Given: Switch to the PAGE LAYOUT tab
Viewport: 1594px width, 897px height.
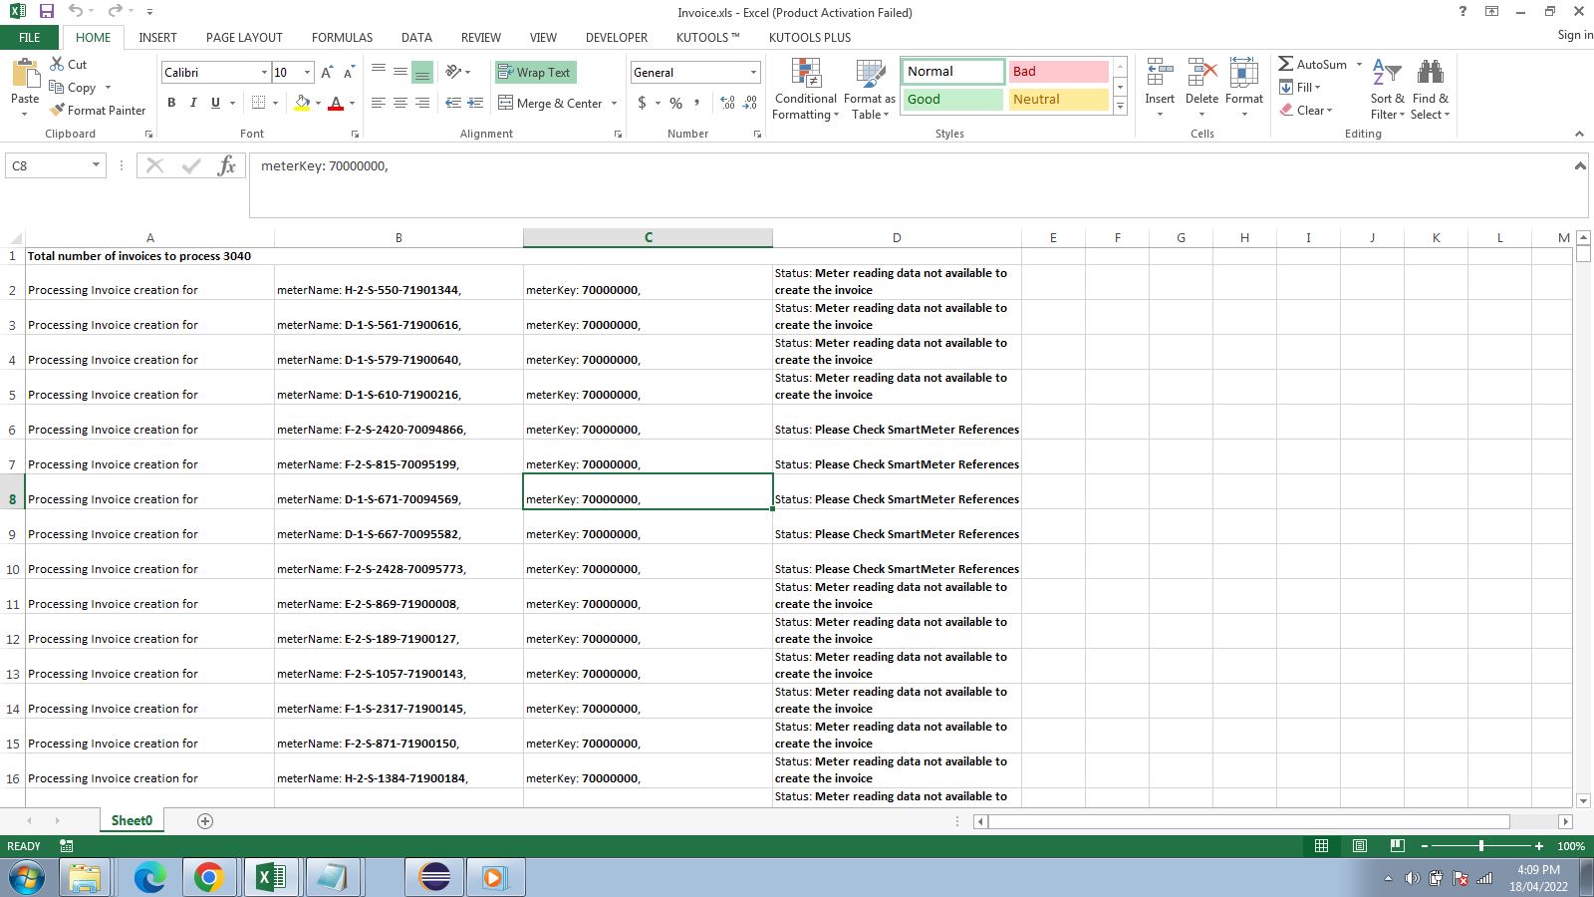Looking at the screenshot, I should [x=244, y=37].
